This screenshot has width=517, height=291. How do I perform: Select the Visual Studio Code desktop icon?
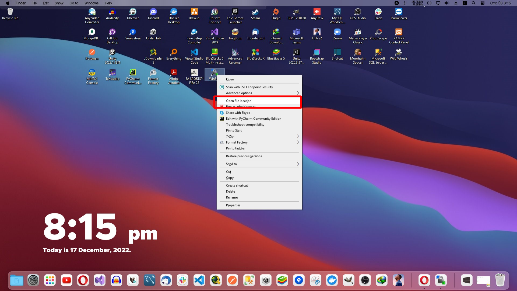point(194,56)
